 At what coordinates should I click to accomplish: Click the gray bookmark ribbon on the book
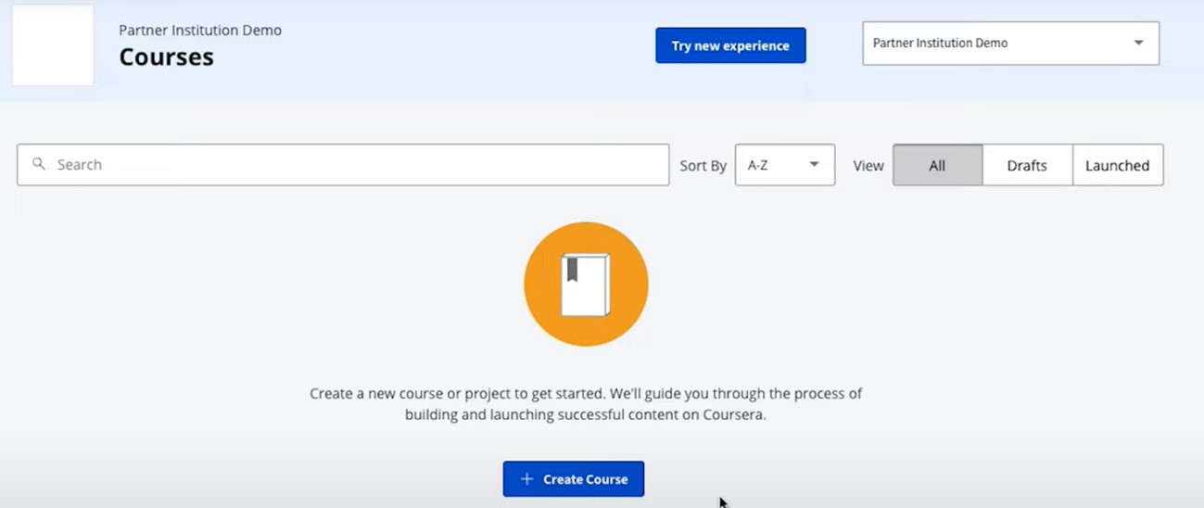pos(572,270)
